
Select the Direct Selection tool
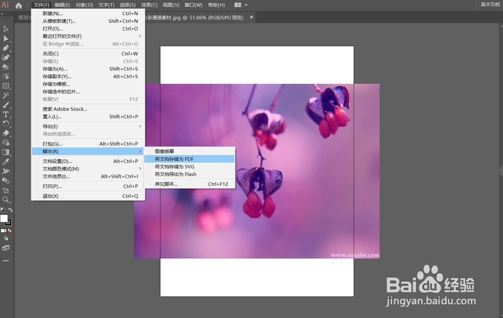(6, 39)
